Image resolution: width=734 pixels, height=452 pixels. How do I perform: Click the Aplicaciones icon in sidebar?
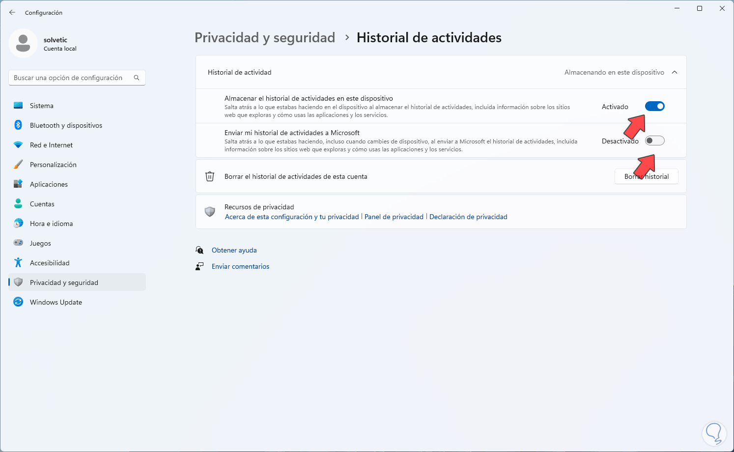pyautogui.click(x=18, y=184)
